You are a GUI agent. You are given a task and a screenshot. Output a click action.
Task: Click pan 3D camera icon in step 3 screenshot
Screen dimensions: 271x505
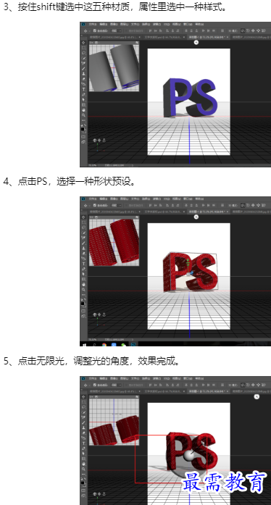coord(99,141)
